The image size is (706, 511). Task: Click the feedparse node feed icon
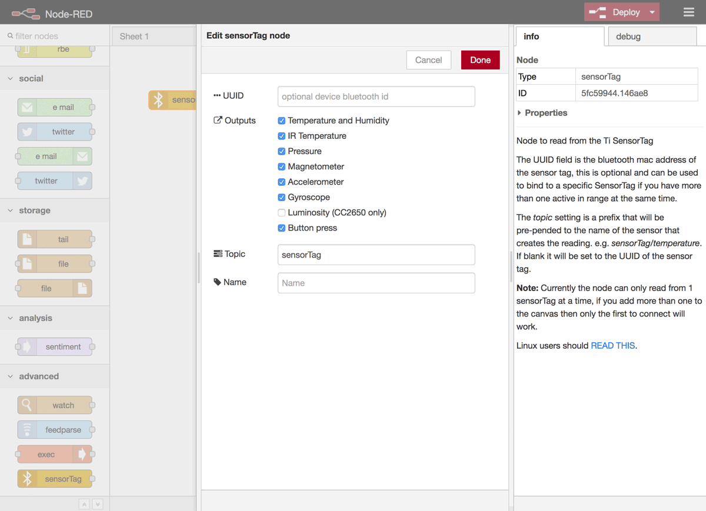pos(27,430)
